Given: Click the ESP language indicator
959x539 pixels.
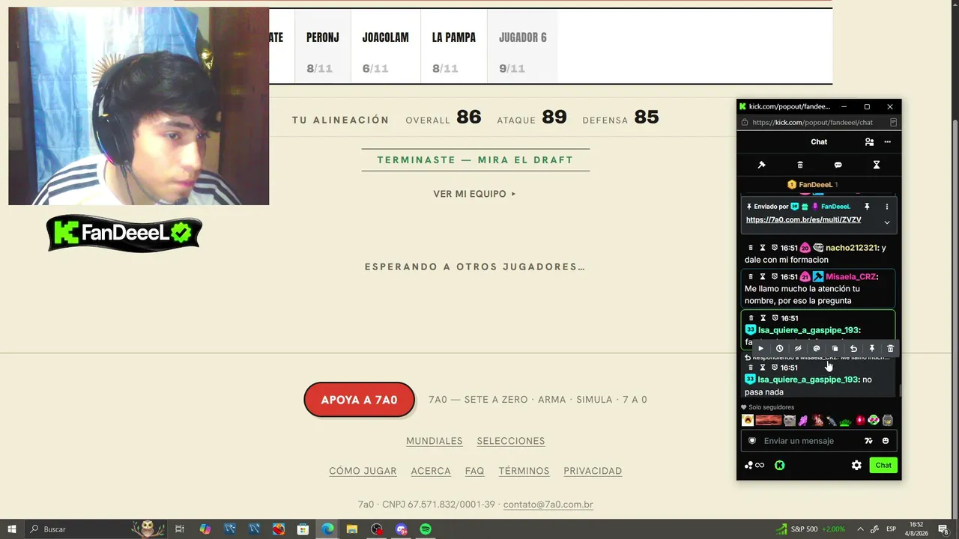Looking at the screenshot, I should [892, 529].
